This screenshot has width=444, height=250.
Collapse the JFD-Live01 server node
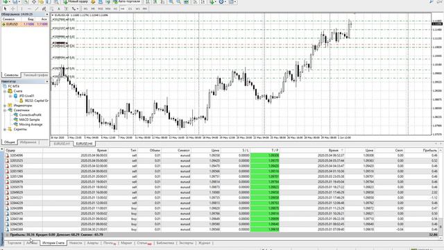(x=10, y=96)
